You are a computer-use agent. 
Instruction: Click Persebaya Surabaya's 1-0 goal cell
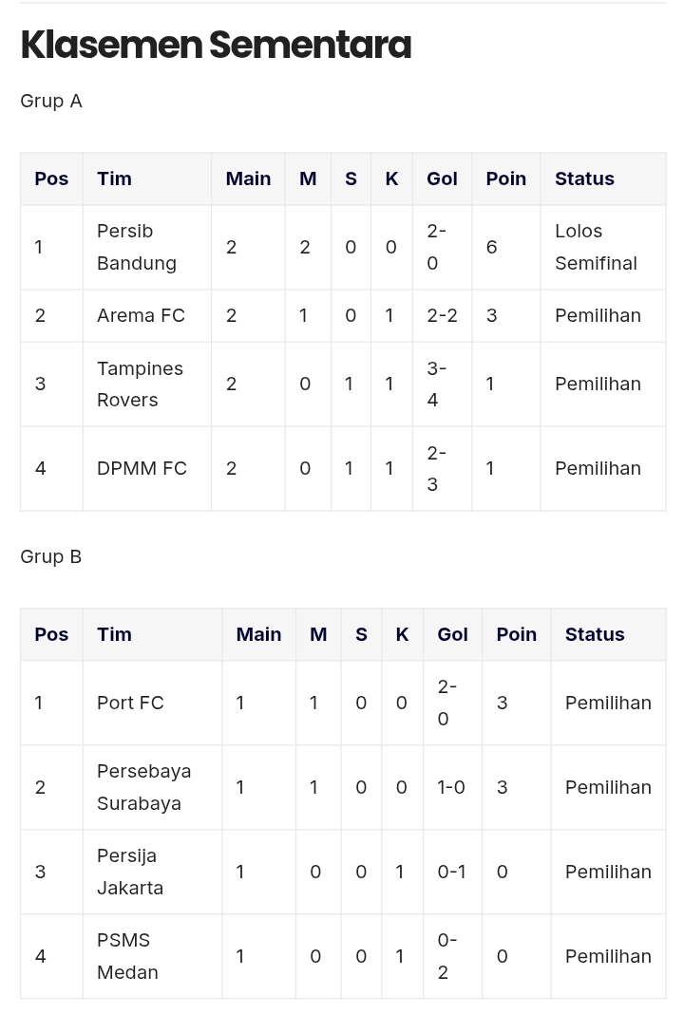click(452, 787)
